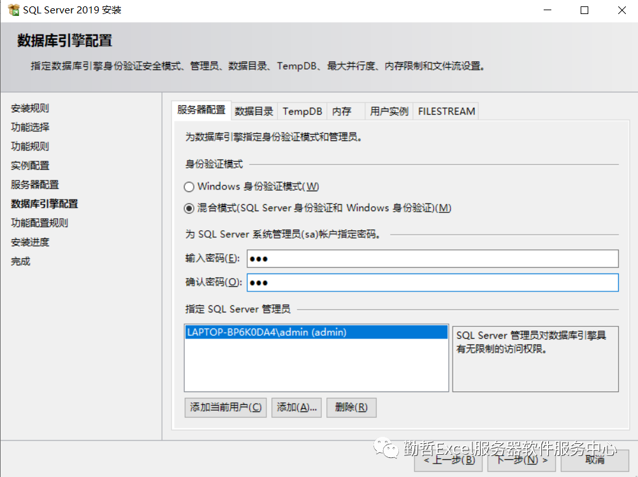Cancel setup with 取消 button
Screen dimensions: 638x477
click(595, 460)
